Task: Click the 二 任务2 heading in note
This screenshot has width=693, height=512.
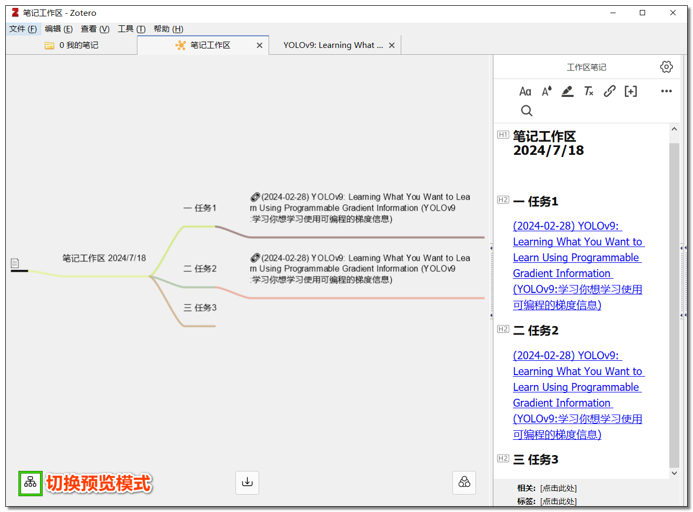Action: click(536, 330)
